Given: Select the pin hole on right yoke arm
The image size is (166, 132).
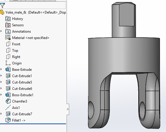Looking at the screenshot, I should click(x=142, y=111).
